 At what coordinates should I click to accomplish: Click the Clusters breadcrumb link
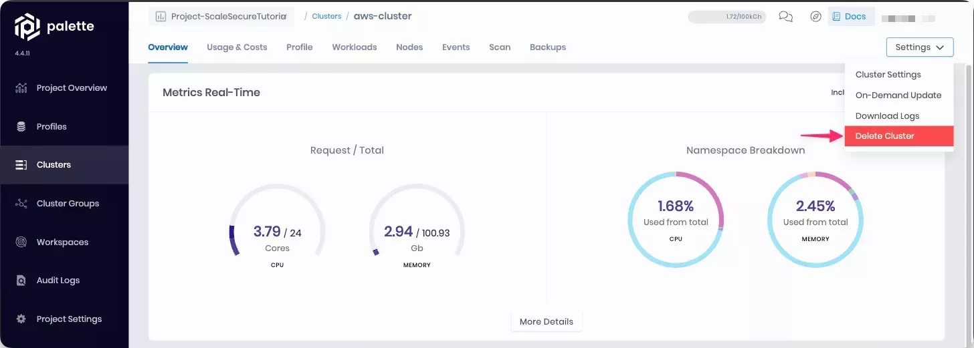(326, 16)
